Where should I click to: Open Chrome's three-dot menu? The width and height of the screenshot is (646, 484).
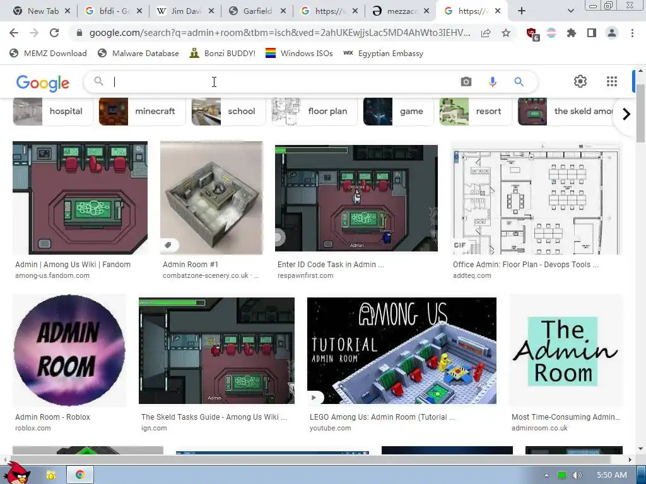pyautogui.click(x=632, y=33)
